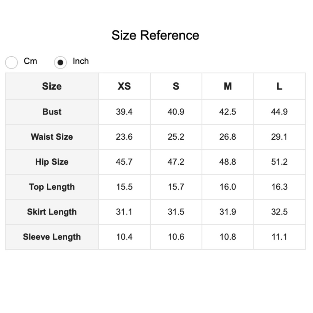Select the Top Length row label
The height and width of the screenshot is (313, 313).
(52, 187)
